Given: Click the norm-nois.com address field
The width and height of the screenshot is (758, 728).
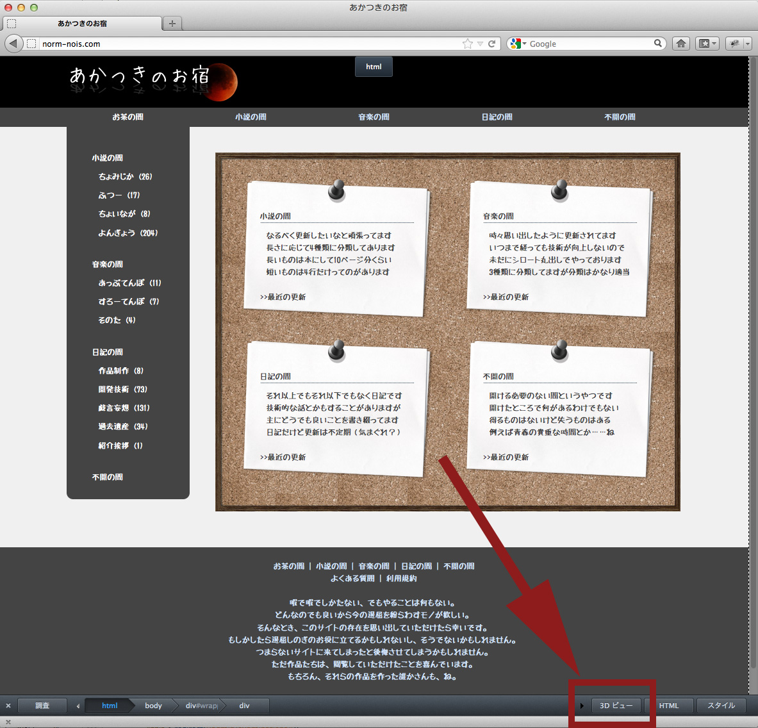Looking at the screenshot, I should 243,44.
